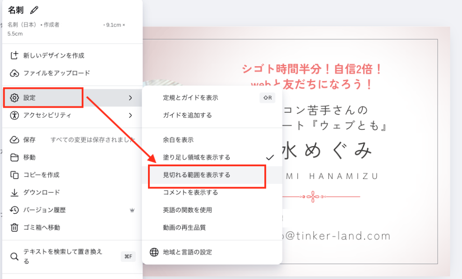
Task: Click the アクセシビリティ person icon
Action: point(14,115)
